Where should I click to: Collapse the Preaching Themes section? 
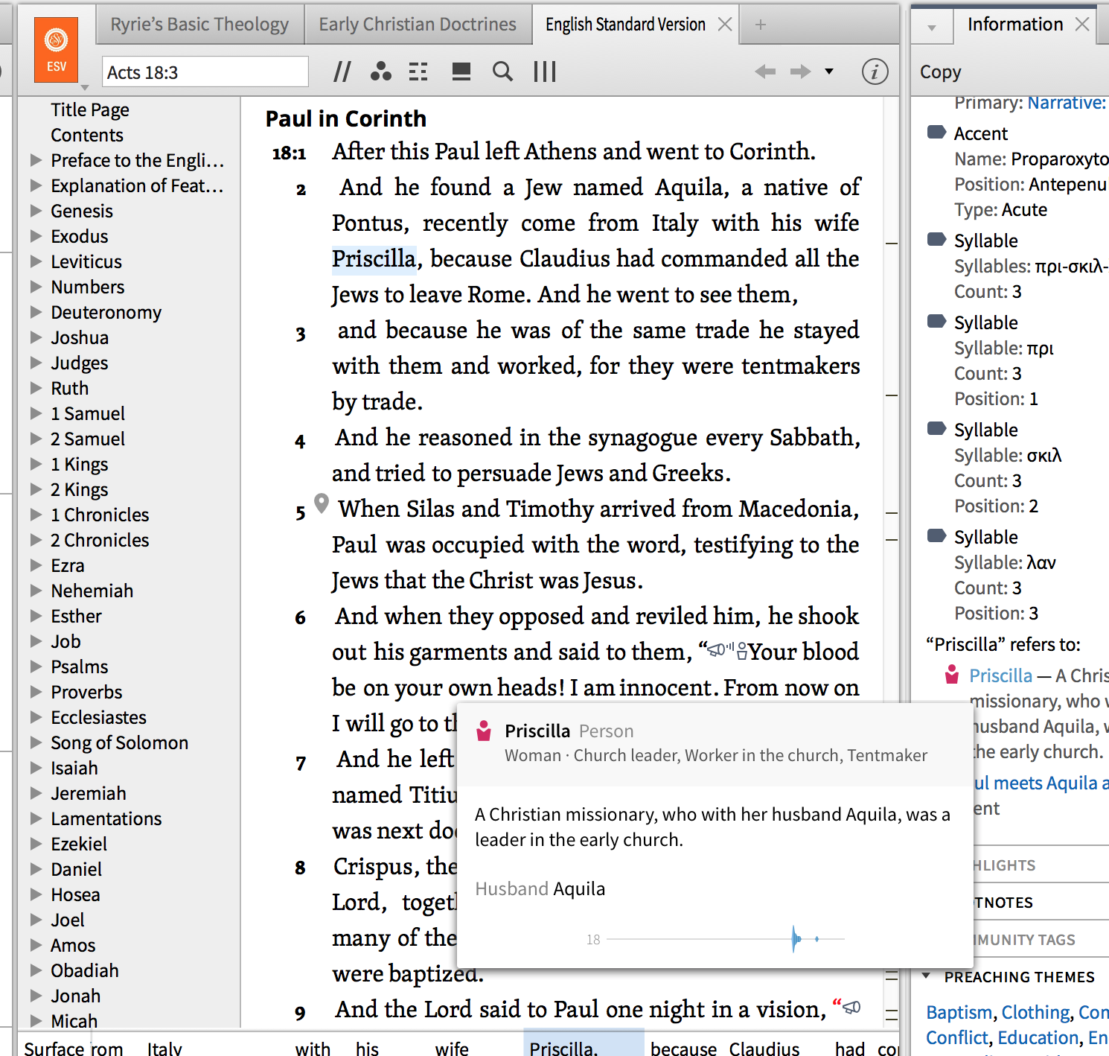(926, 976)
